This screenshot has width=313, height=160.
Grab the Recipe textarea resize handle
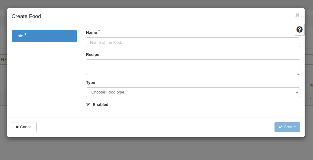click(298, 73)
